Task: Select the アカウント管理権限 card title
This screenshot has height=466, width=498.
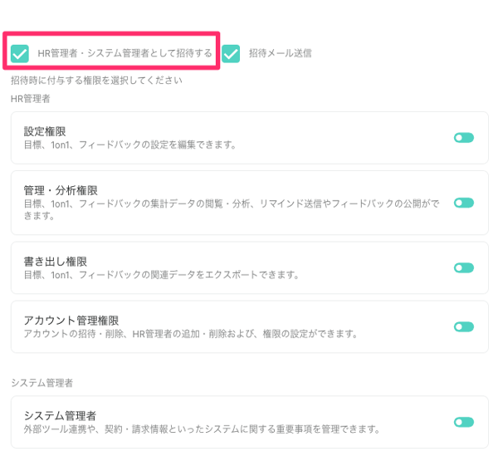Action: pos(71,320)
